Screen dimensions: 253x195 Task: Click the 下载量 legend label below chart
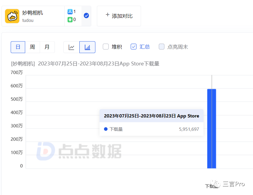click(x=211, y=186)
